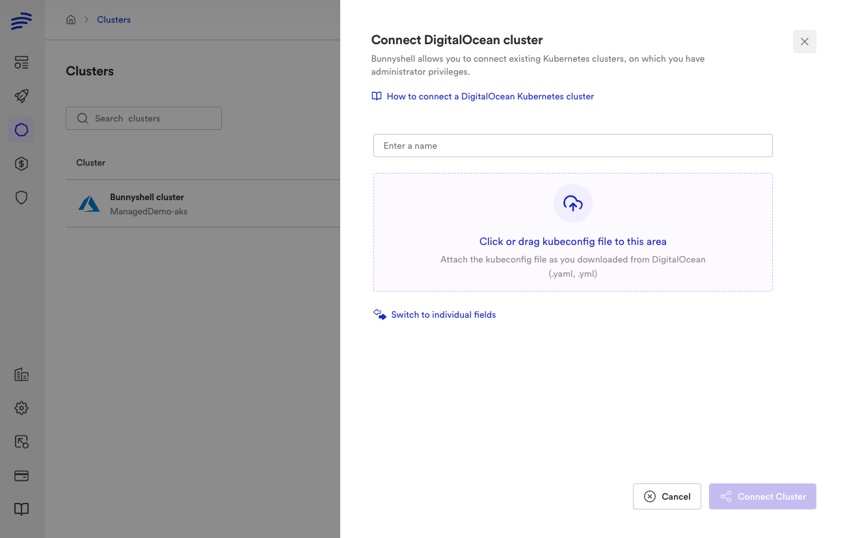Open the billing card icon in the sidebar

[x=21, y=476]
